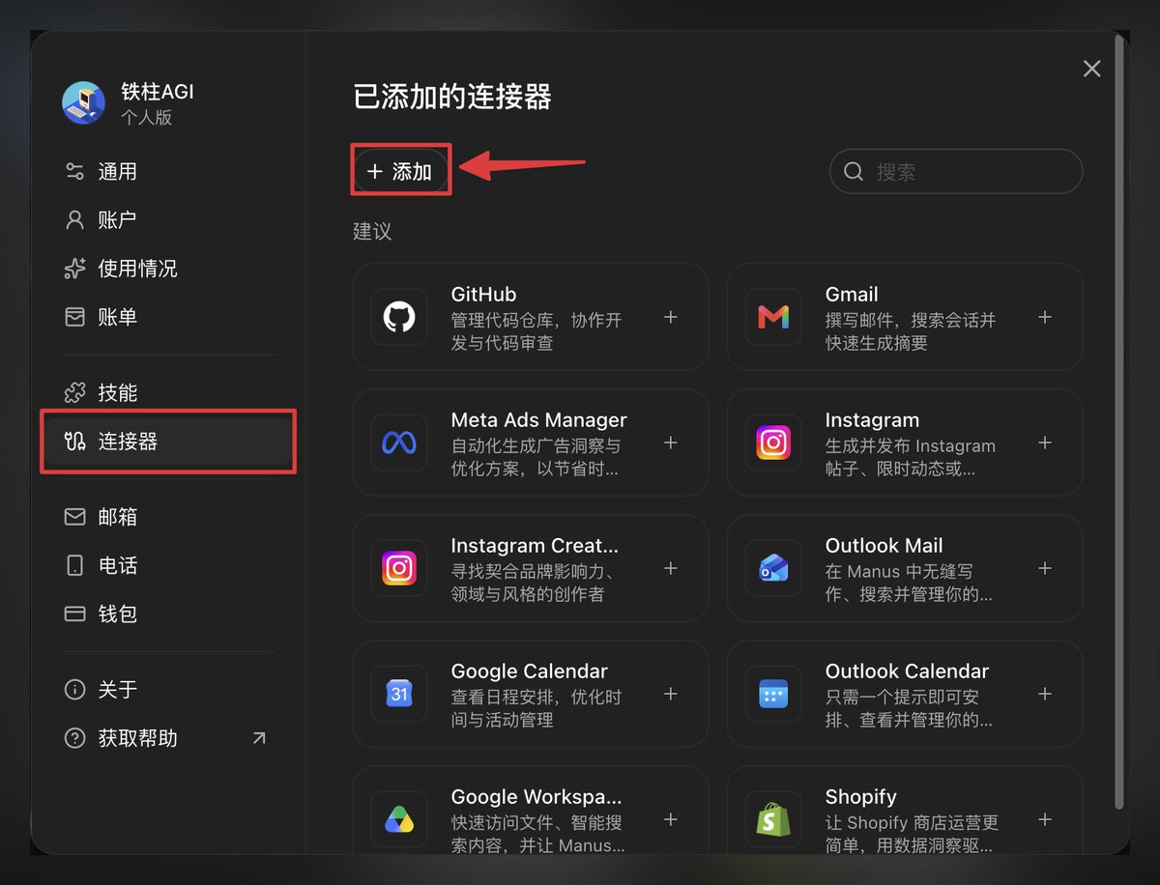Open the 账单 section
Viewport: 1160px width, 885px height.
tap(168, 317)
